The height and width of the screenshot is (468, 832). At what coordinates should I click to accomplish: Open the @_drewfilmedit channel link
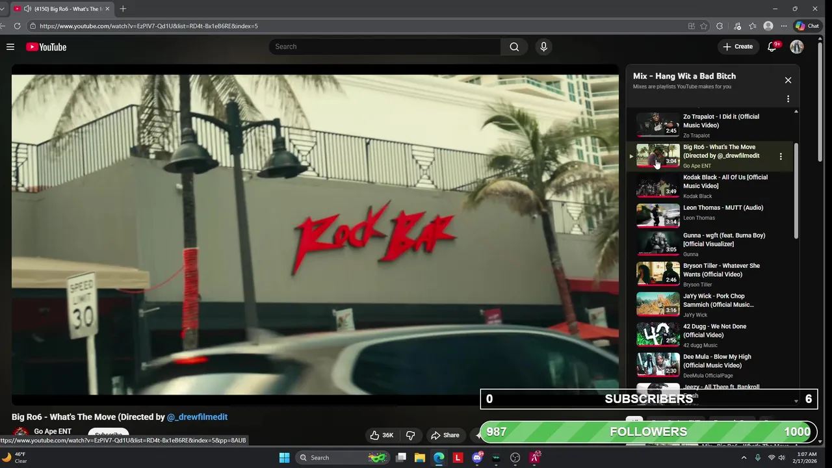[x=197, y=417]
